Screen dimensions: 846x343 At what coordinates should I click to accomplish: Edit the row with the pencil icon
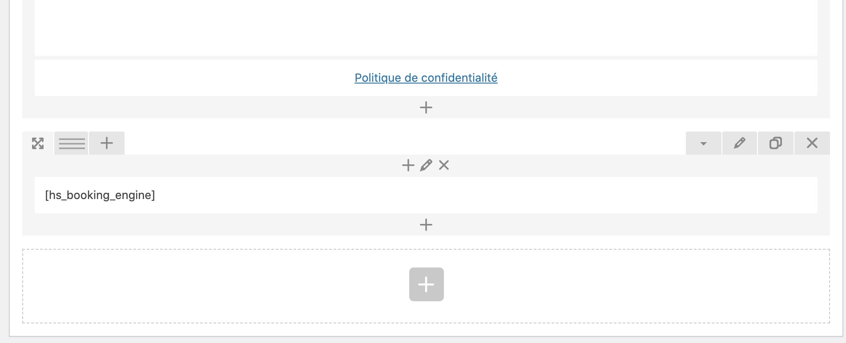[739, 143]
